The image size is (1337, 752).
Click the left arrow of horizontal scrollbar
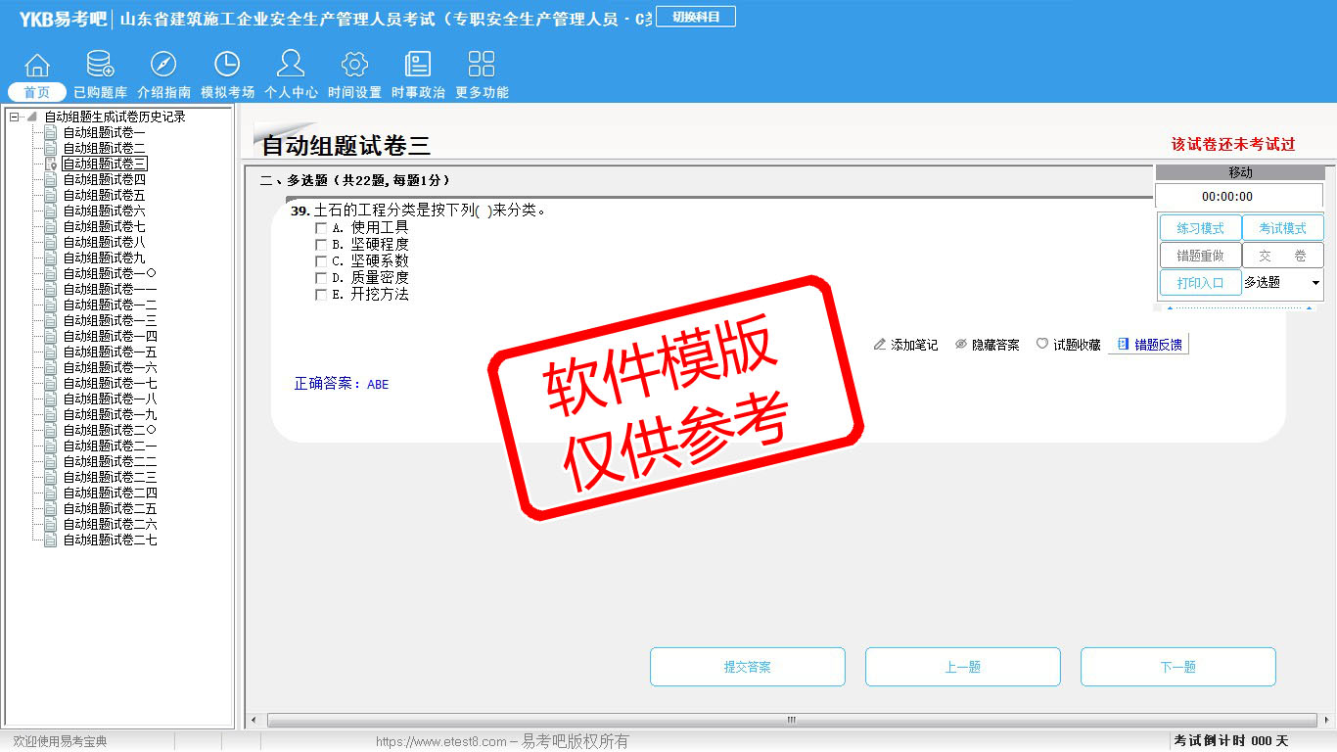pos(254,721)
